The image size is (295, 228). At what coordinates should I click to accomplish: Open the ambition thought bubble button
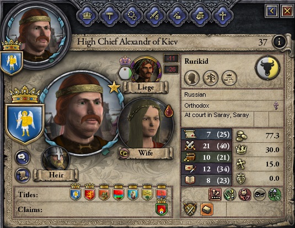pyautogui.click(x=23, y=157)
